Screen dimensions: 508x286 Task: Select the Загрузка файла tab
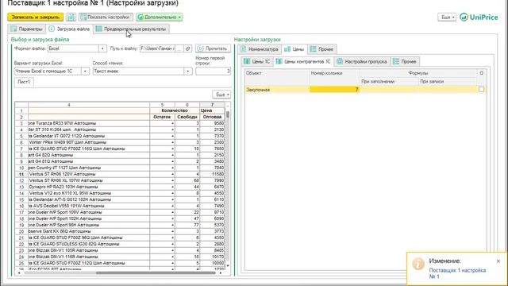point(69,29)
